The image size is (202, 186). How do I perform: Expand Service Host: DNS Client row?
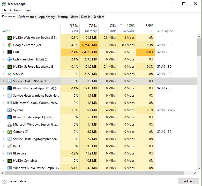3,81
